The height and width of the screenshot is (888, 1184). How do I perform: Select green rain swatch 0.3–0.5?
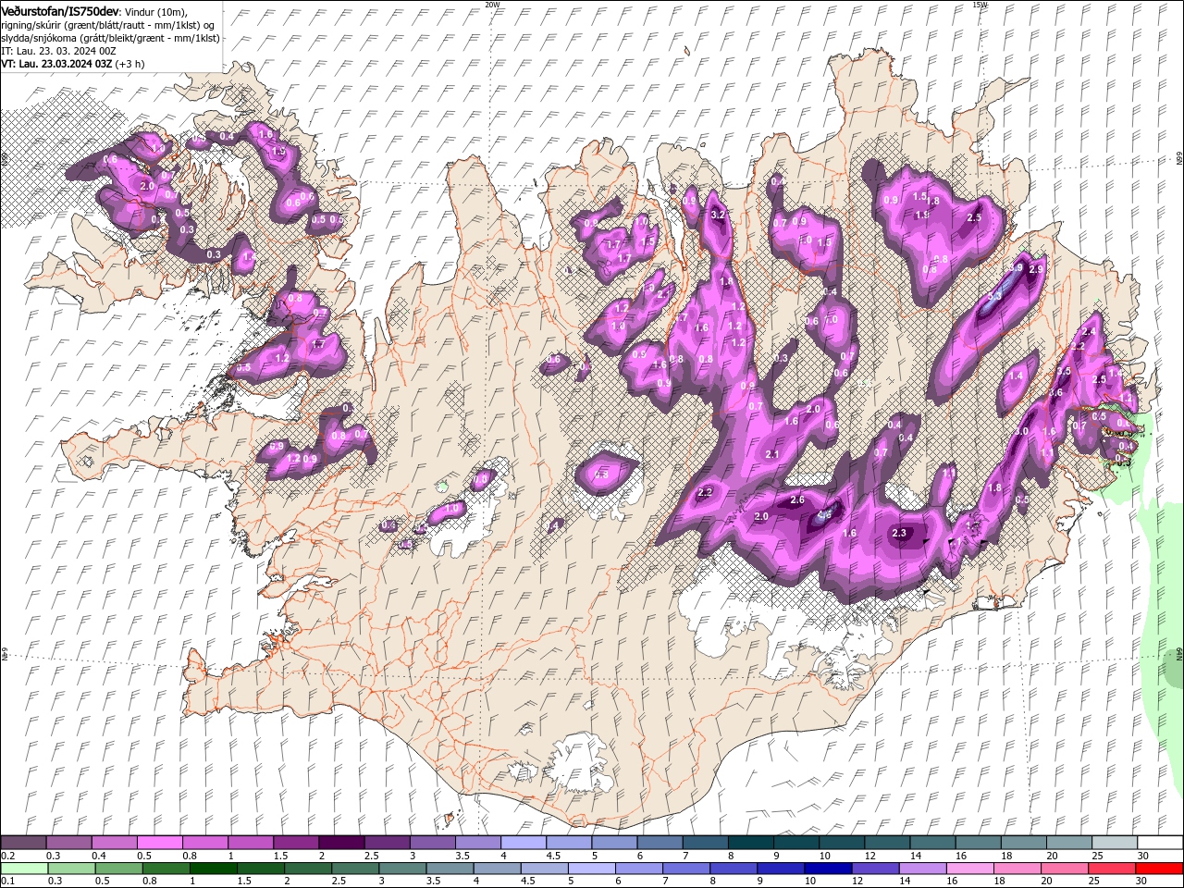click(70, 869)
